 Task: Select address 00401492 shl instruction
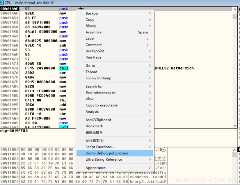pyautogui.click(x=63, y=100)
